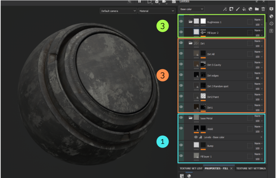Create a new folder in Layers panel
This screenshot has height=178, width=276.
coord(257,9)
